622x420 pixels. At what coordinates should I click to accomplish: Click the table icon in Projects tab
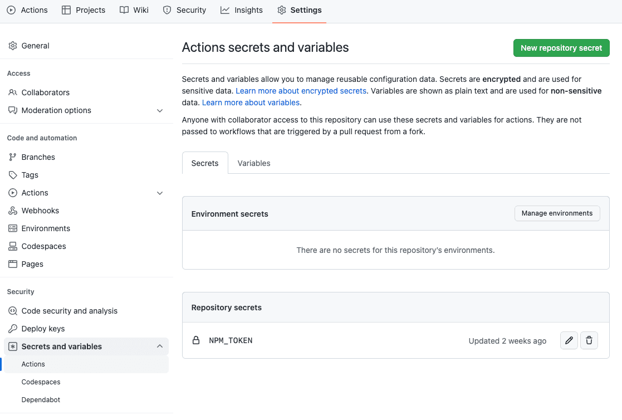click(x=66, y=10)
